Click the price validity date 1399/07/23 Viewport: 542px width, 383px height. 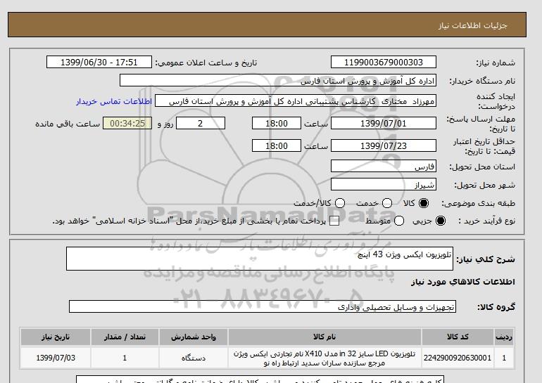384,145
